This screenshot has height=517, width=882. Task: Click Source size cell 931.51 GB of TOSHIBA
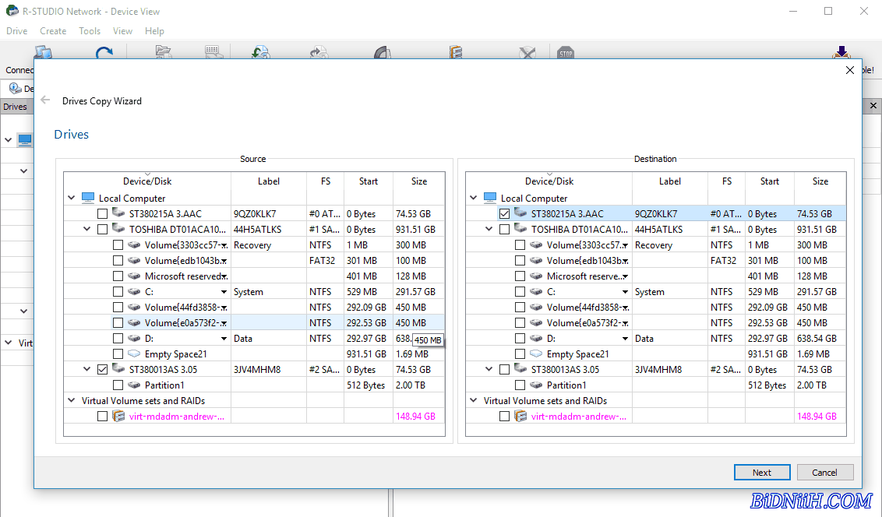click(418, 229)
